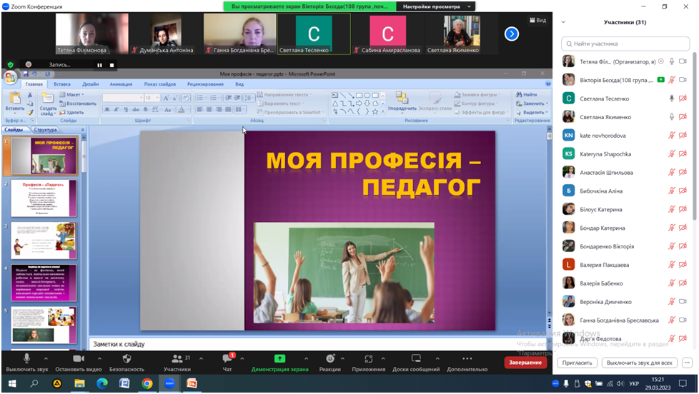Click the Найти участника search field
The width and height of the screenshot is (699, 394).
tap(625, 44)
